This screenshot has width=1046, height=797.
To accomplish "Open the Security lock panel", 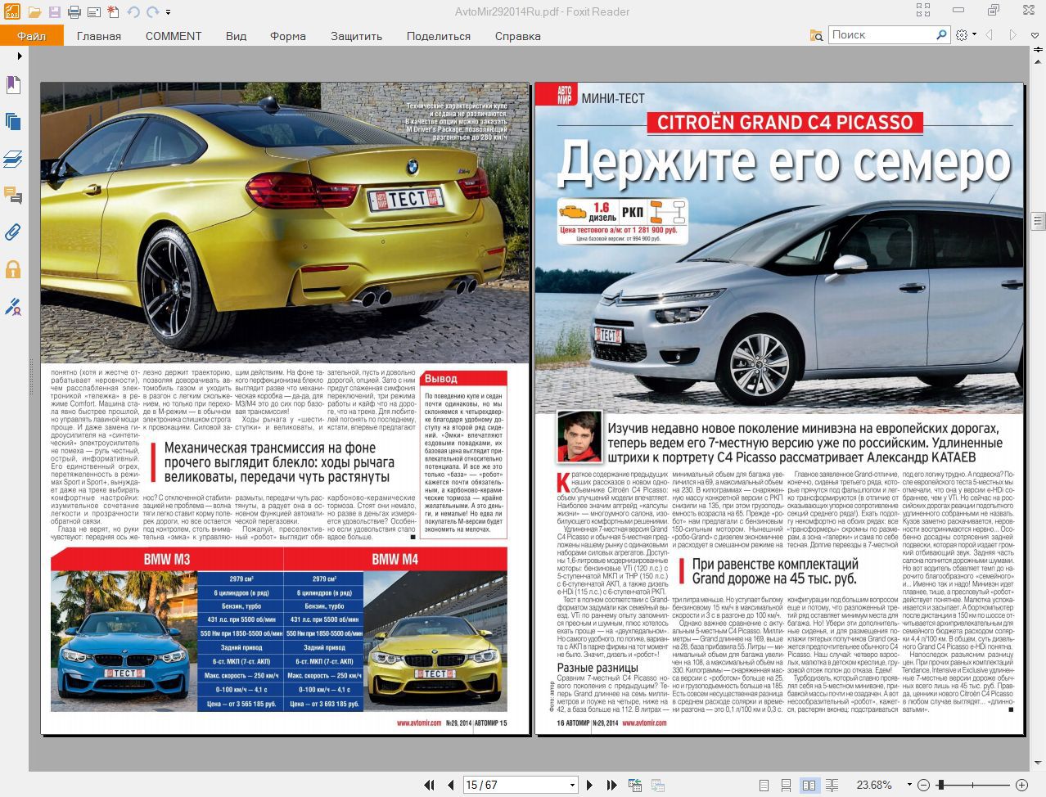I will point(13,269).
